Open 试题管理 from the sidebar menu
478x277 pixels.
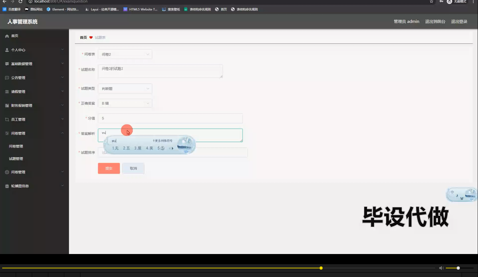tap(15, 158)
